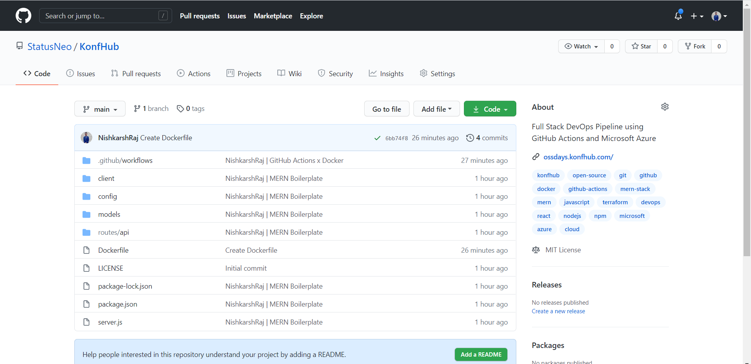Viewport: 751px width, 364px height.
Task: Expand the Add file dropdown
Action: (x=437, y=109)
